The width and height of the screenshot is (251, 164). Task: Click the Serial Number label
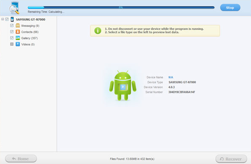tap(154, 92)
